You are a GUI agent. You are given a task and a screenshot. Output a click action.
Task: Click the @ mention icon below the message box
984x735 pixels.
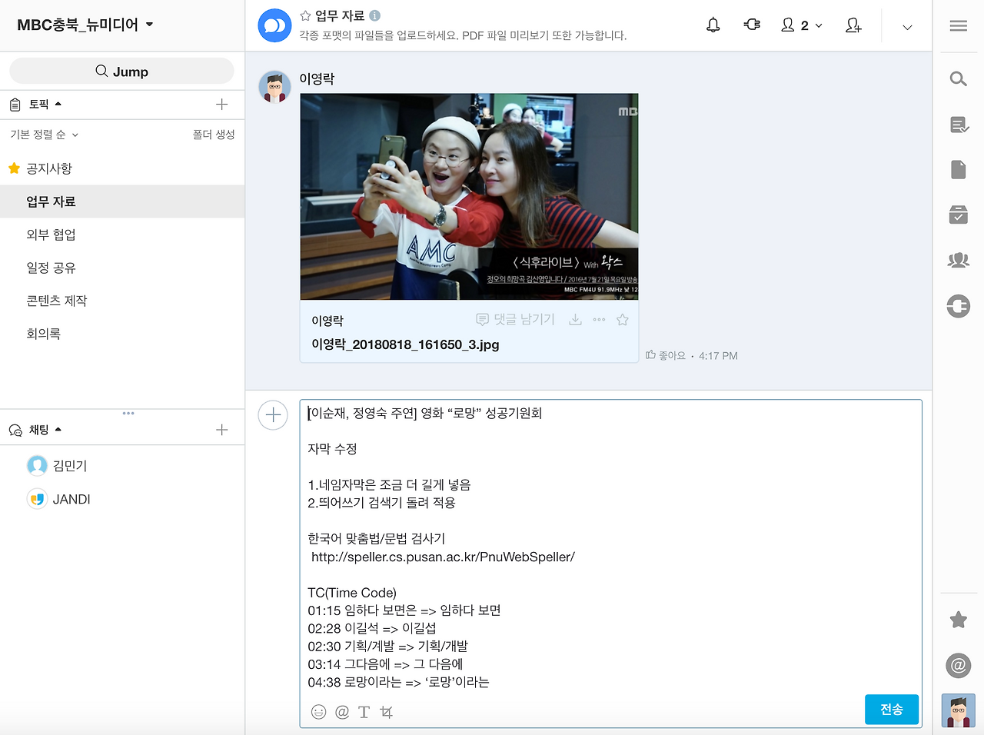(341, 712)
